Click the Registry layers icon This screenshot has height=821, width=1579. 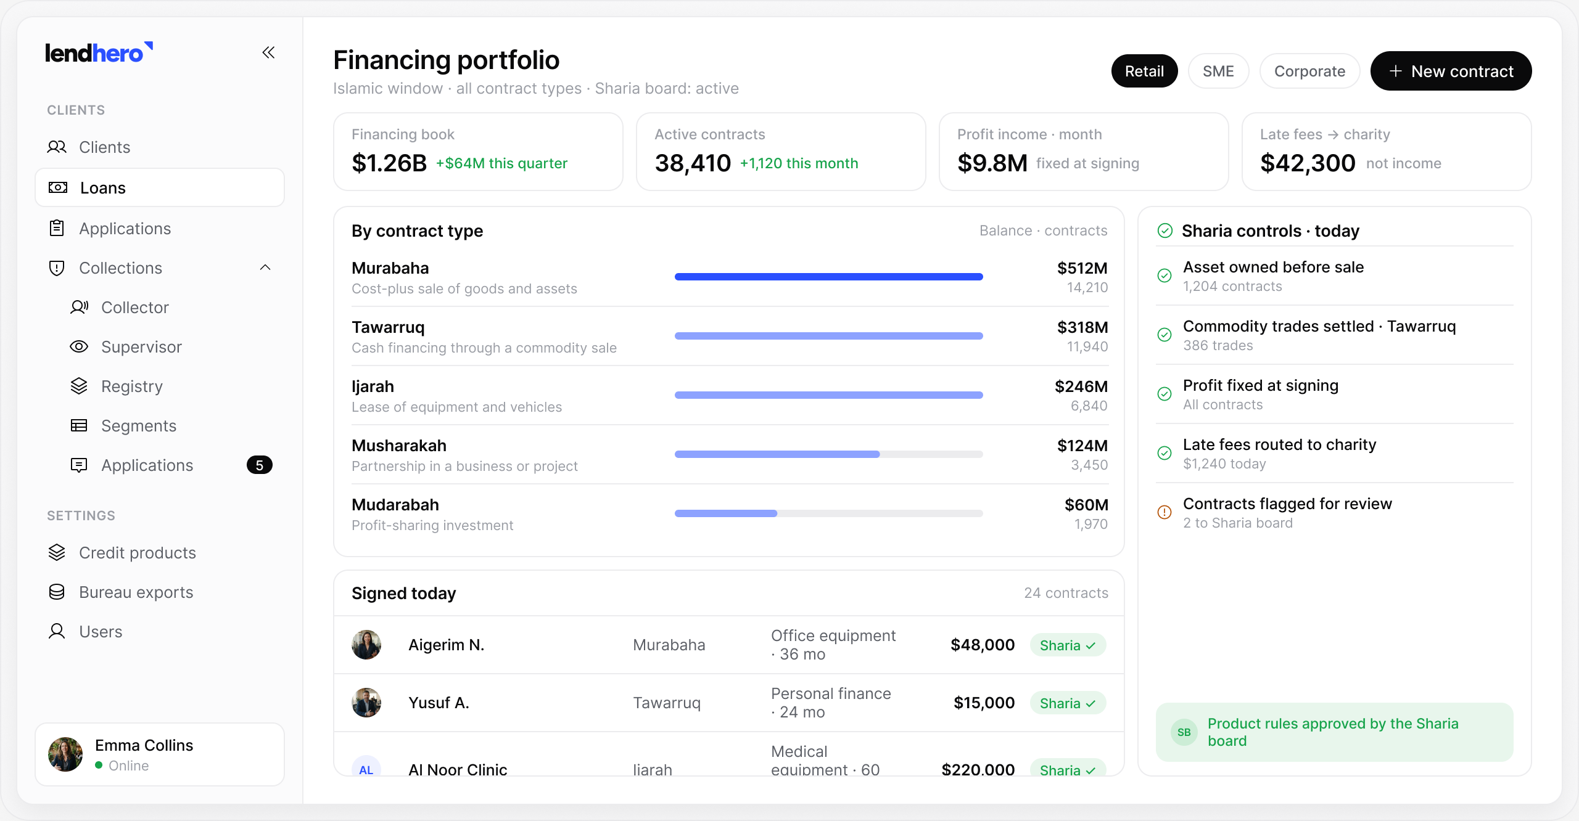(x=79, y=386)
